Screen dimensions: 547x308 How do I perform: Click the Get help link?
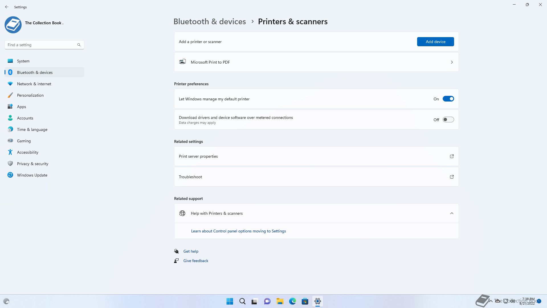pos(191,251)
